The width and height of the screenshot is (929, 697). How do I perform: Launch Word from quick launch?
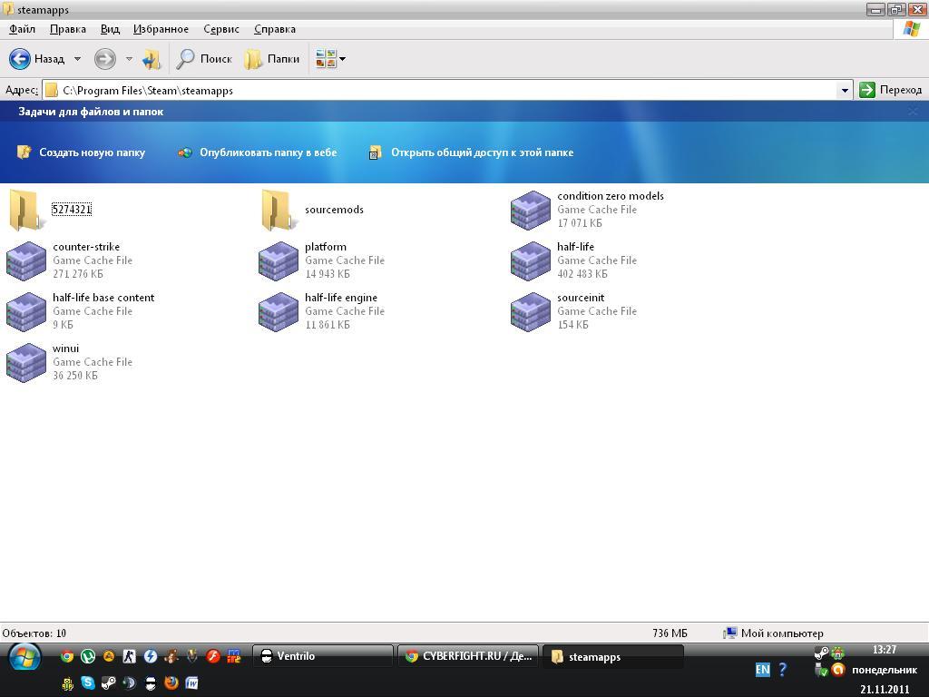pyautogui.click(x=192, y=683)
